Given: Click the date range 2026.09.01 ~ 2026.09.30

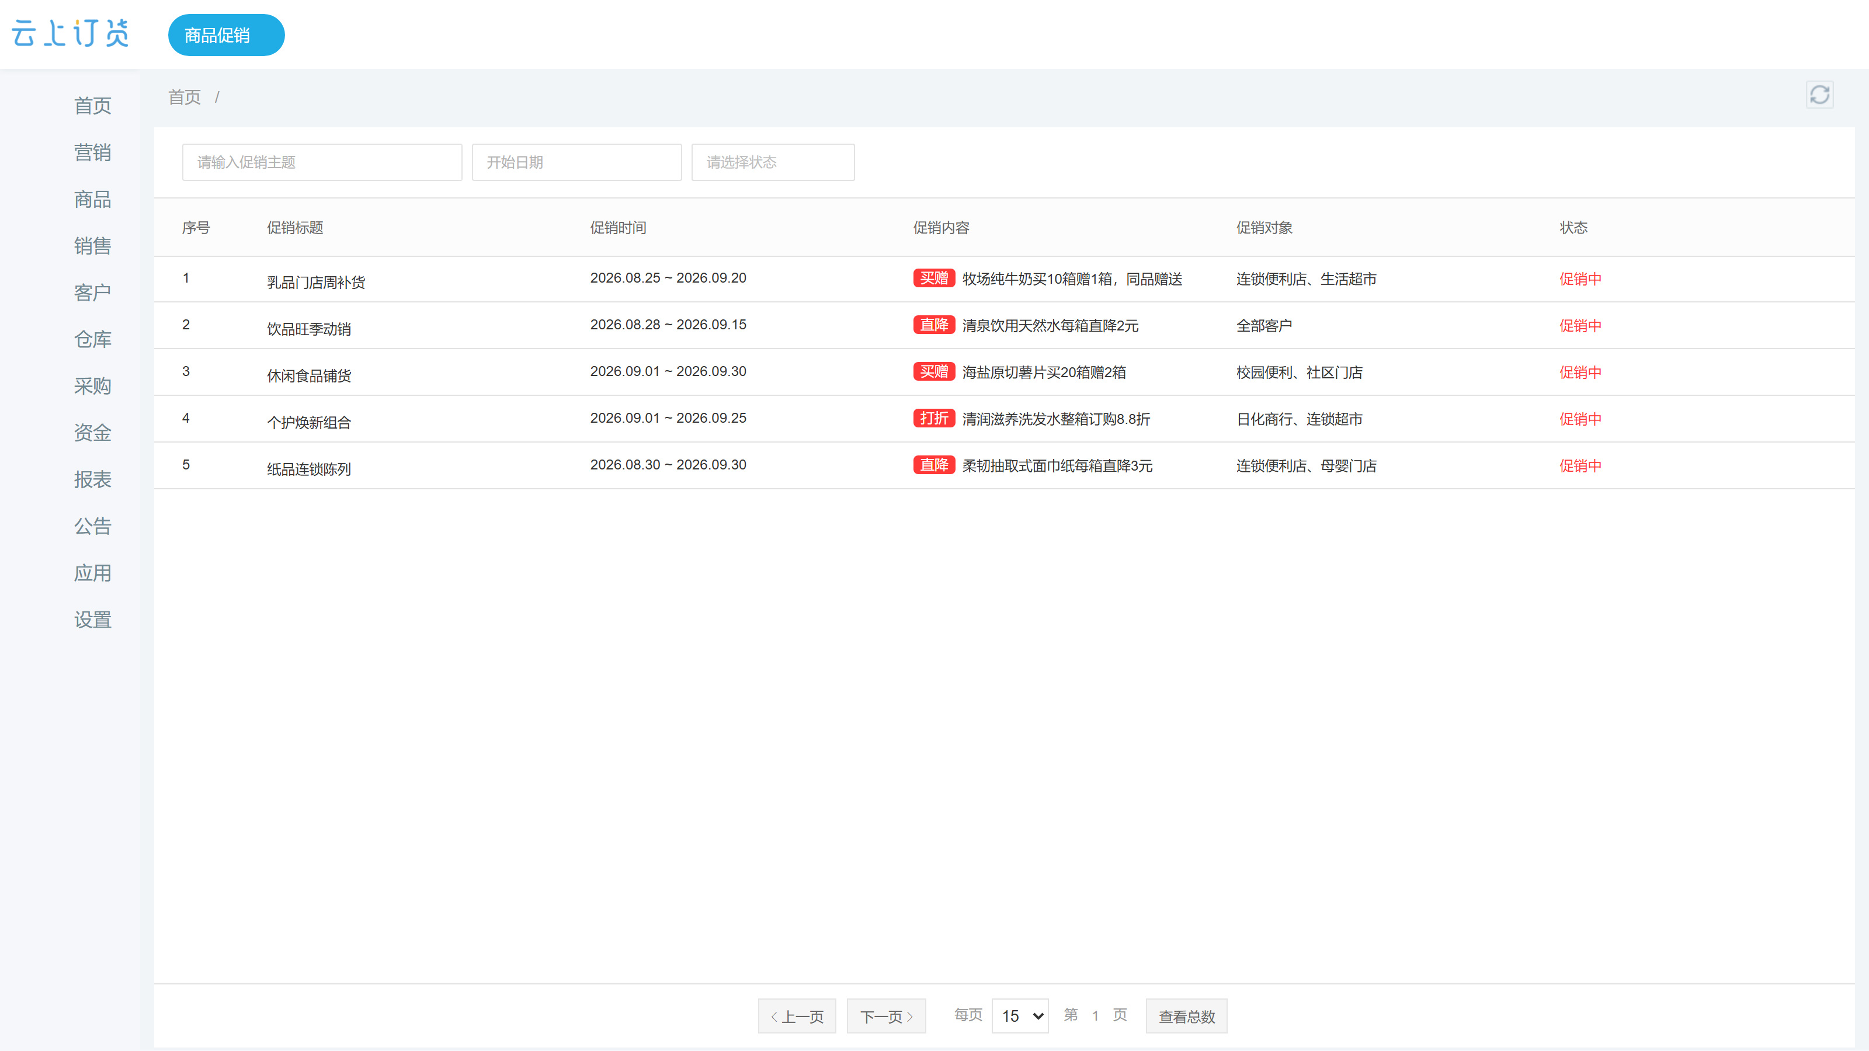Looking at the screenshot, I should click(x=668, y=371).
